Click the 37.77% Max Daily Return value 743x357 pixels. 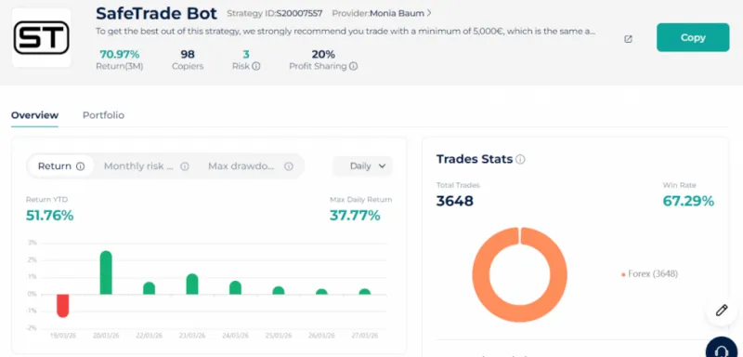coord(355,216)
